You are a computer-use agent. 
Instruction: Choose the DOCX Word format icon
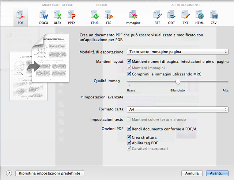click(44, 17)
